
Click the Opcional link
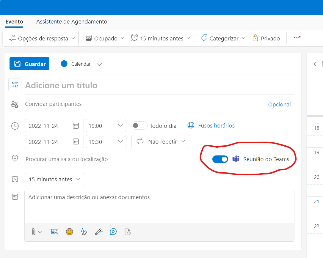(279, 104)
